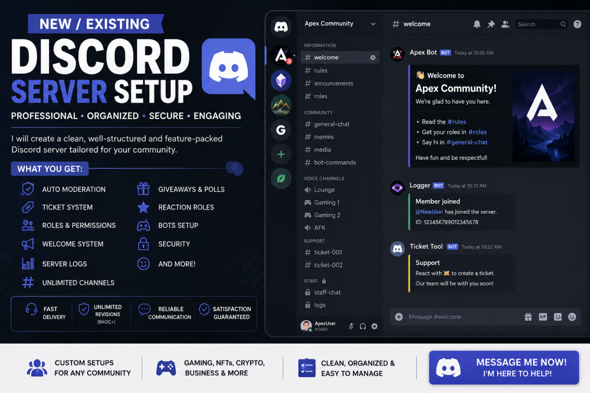Collapse the SUPPORT category
Image resolution: width=590 pixels, height=393 pixels.
(315, 241)
